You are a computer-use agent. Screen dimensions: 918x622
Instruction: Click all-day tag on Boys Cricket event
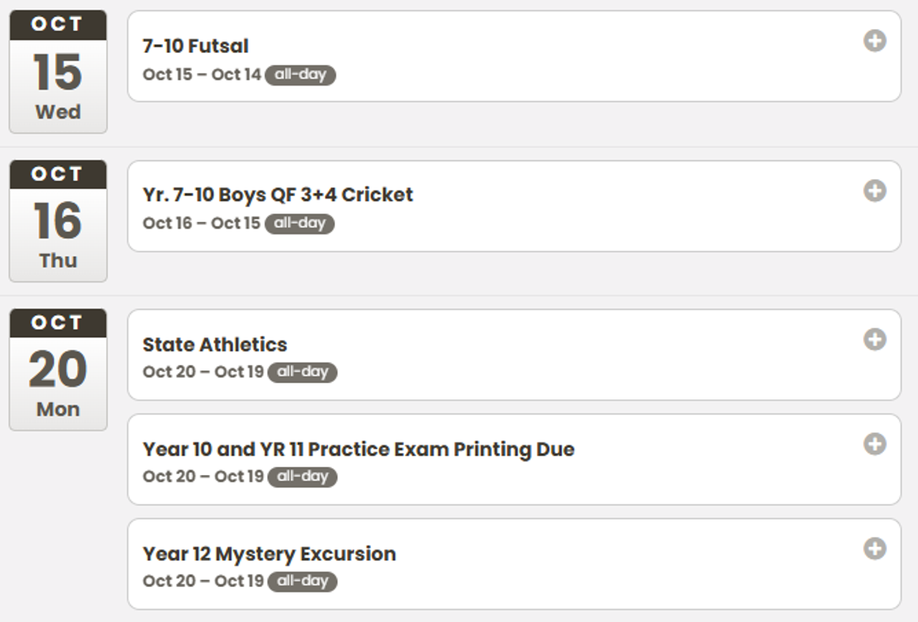click(x=299, y=223)
